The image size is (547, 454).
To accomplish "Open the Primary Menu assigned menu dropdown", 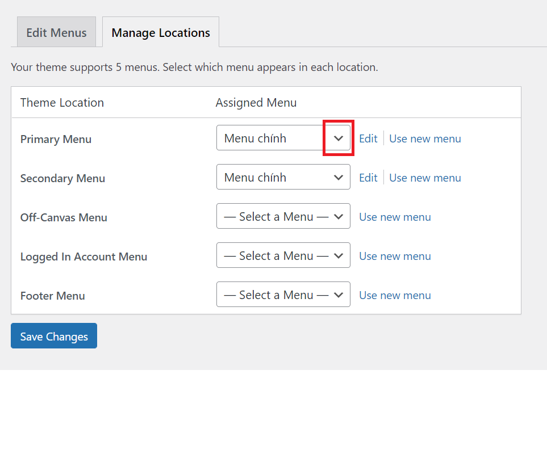I will [283, 138].
